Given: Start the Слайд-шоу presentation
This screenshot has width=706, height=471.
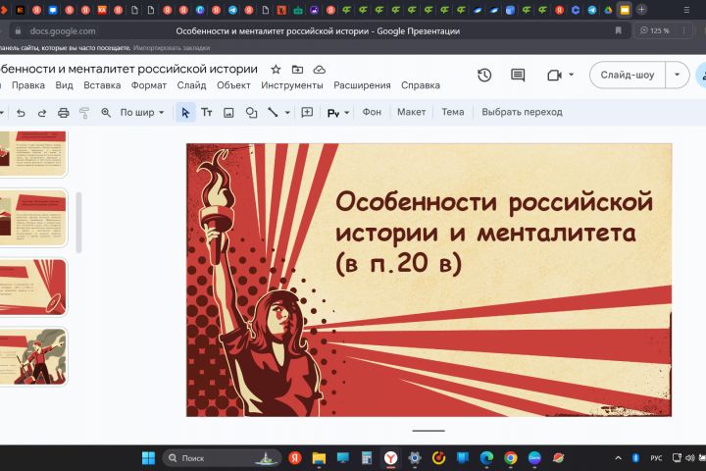Looking at the screenshot, I should click(x=628, y=75).
